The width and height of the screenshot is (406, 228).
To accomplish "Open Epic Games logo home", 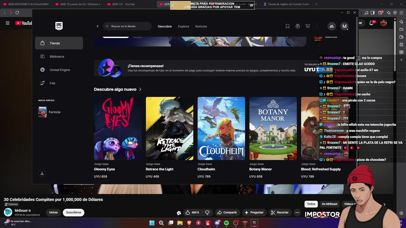I will (x=59, y=26).
